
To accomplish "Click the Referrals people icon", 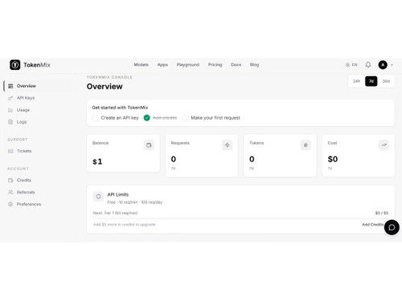I will click(10, 192).
